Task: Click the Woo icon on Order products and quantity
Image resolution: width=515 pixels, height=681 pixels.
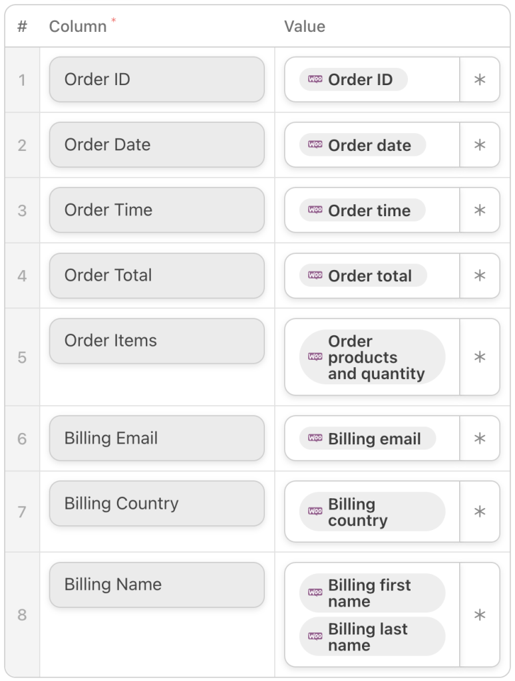Action: [x=314, y=357]
